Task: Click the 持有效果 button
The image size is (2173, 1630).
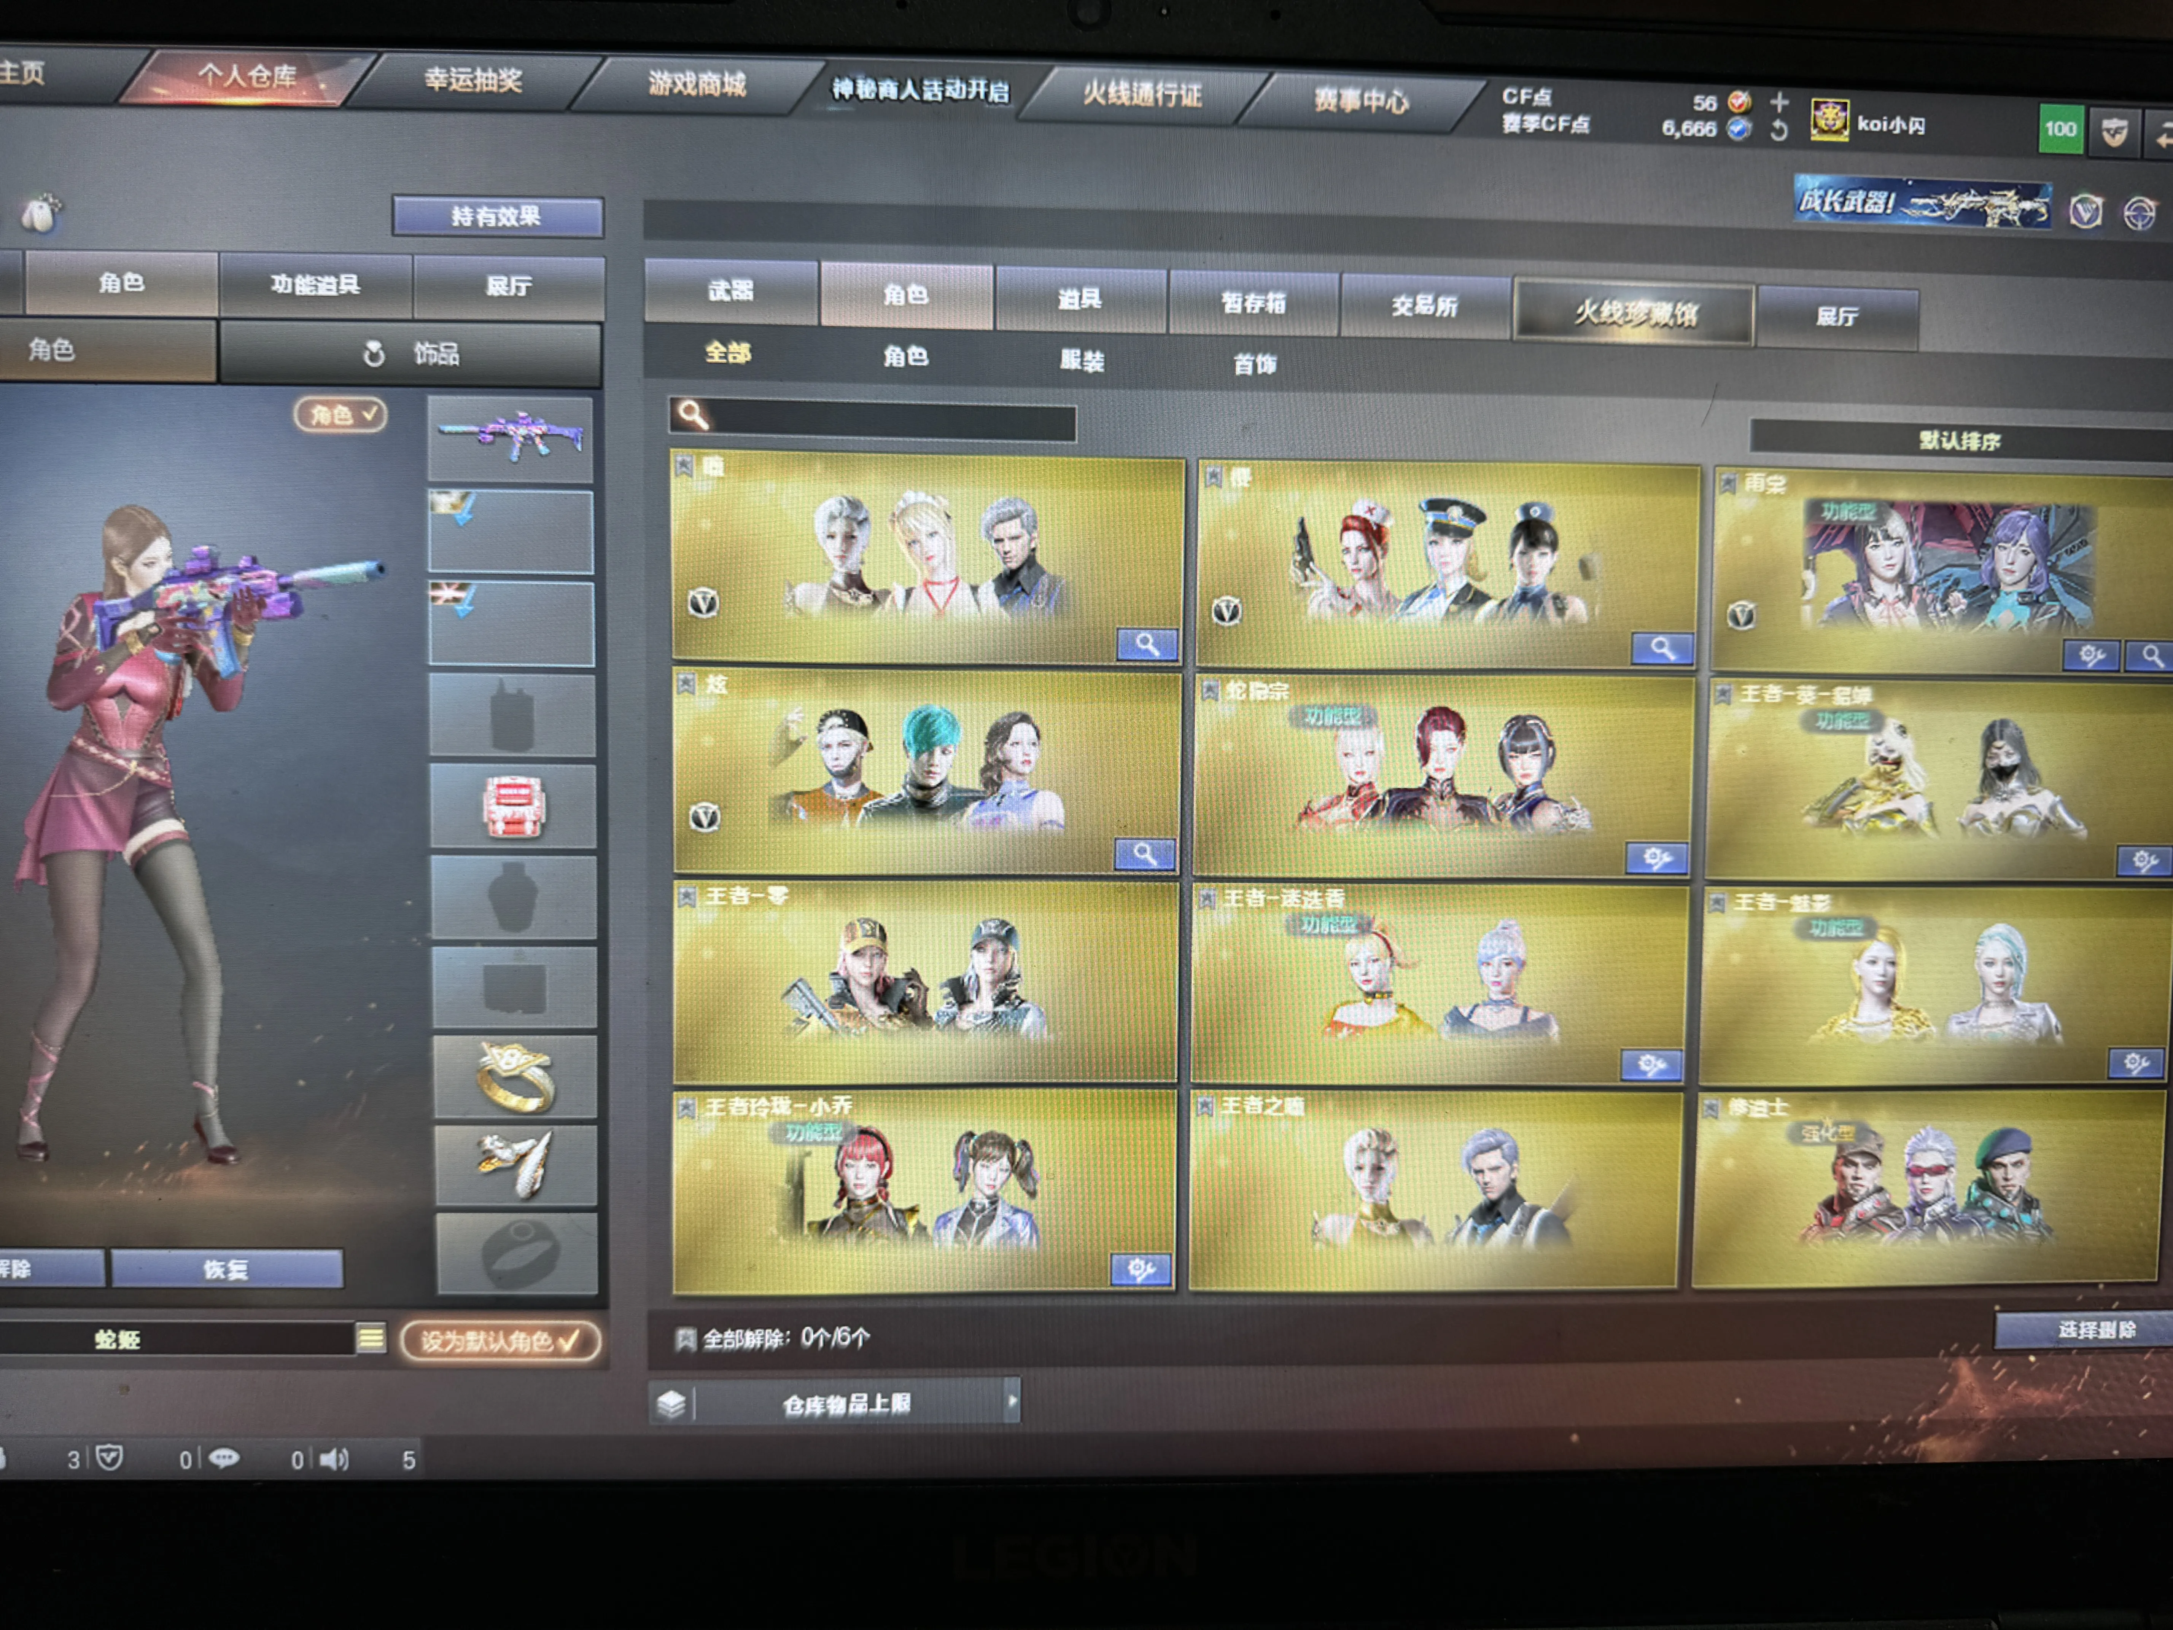Action: 497,216
